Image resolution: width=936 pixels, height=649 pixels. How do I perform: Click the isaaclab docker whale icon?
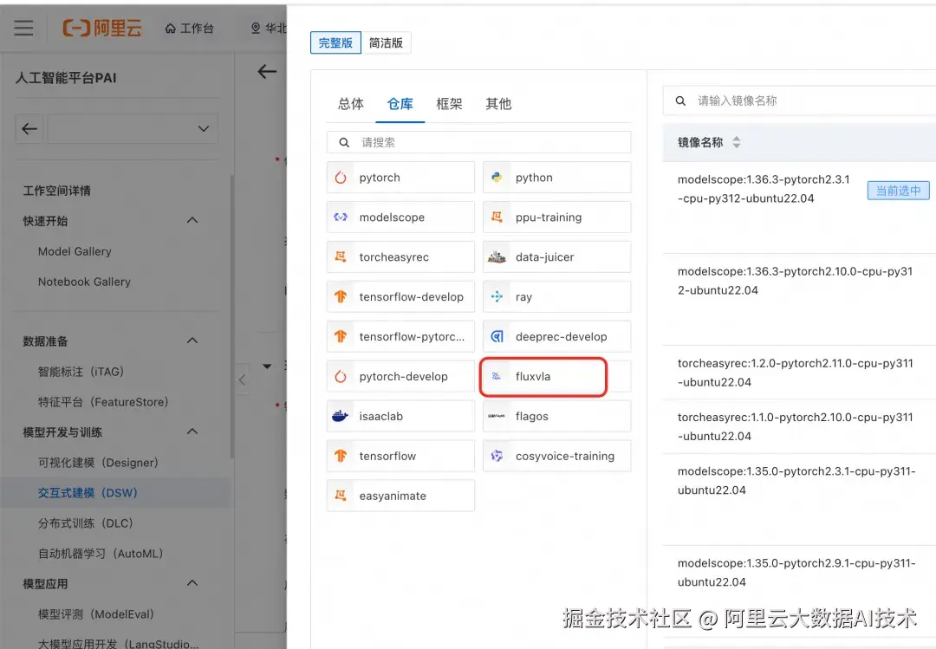(341, 416)
